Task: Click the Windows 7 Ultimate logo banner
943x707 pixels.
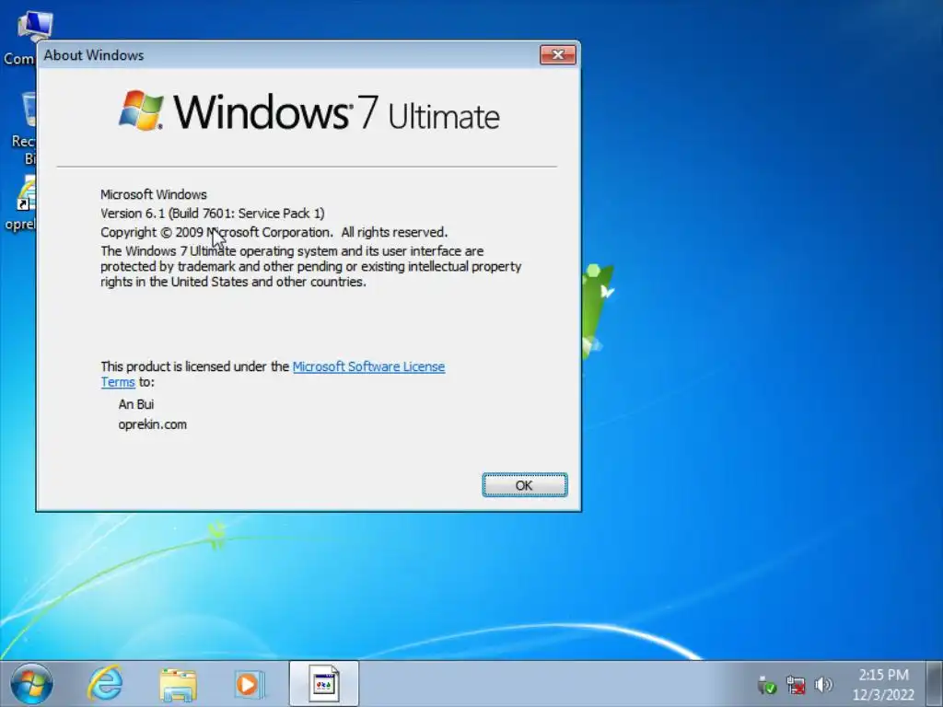Action: [309, 111]
